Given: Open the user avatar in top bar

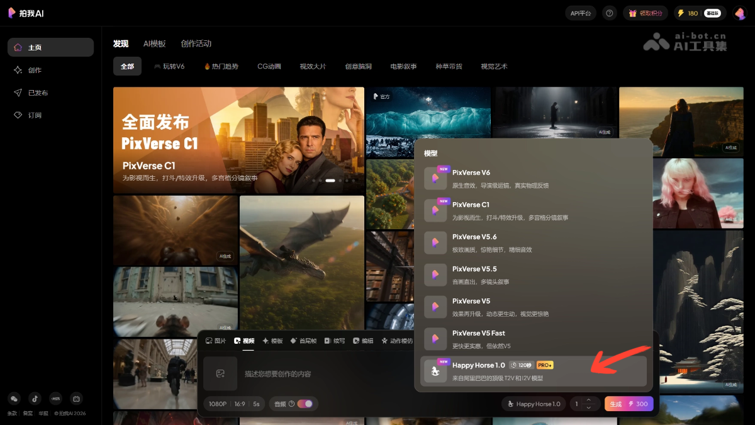Looking at the screenshot, I should click(x=739, y=13).
